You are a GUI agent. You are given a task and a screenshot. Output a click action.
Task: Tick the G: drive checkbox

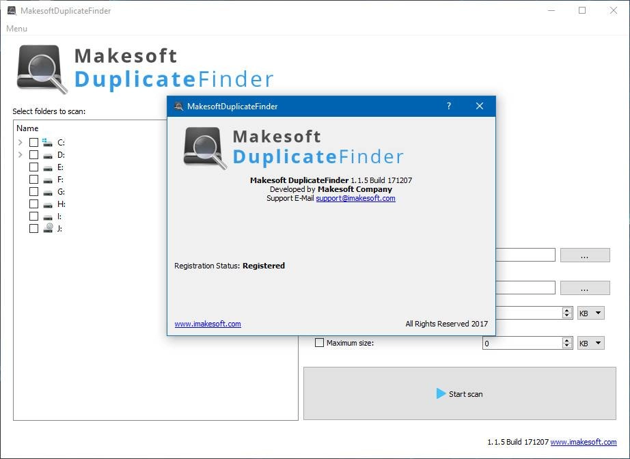click(33, 191)
